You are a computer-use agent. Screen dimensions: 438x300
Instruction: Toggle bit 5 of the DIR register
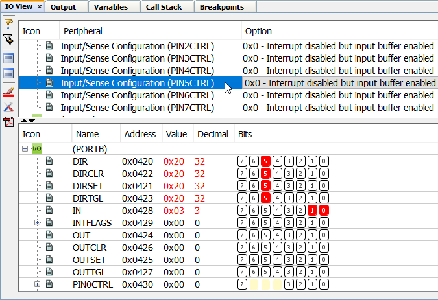(266, 161)
